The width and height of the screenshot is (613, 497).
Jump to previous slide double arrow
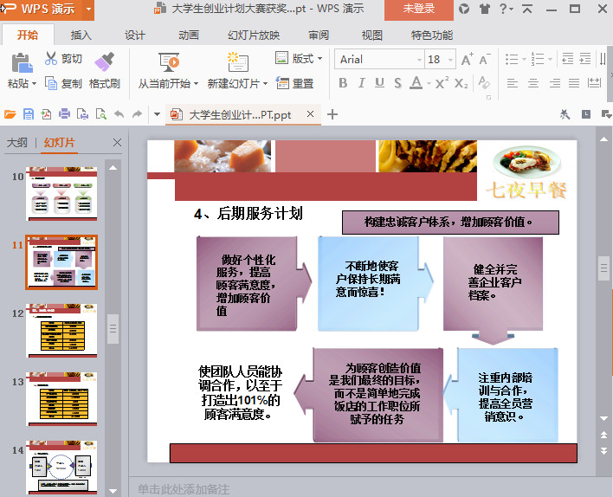tap(603, 435)
